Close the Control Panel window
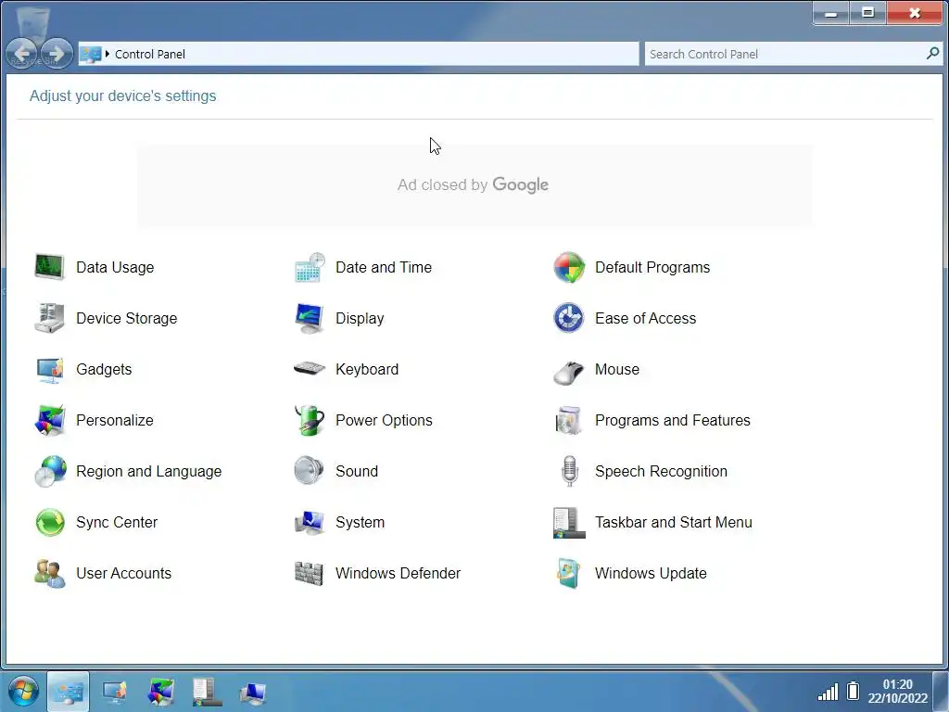 coord(915,13)
